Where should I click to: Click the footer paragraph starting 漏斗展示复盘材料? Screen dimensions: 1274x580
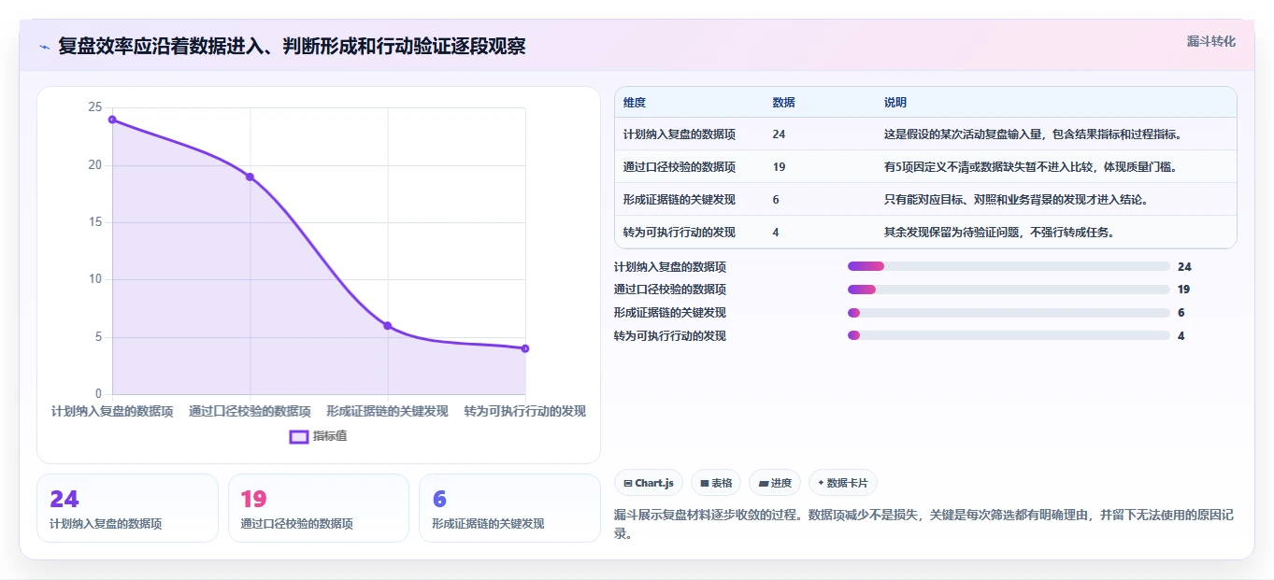click(923, 524)
